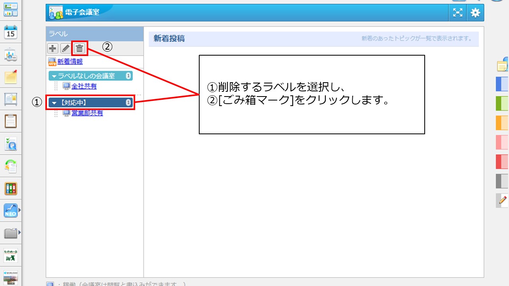Viewport: 509px width, 286px height.
Task: Select the orange sticky note color
Action: [502, 123]
